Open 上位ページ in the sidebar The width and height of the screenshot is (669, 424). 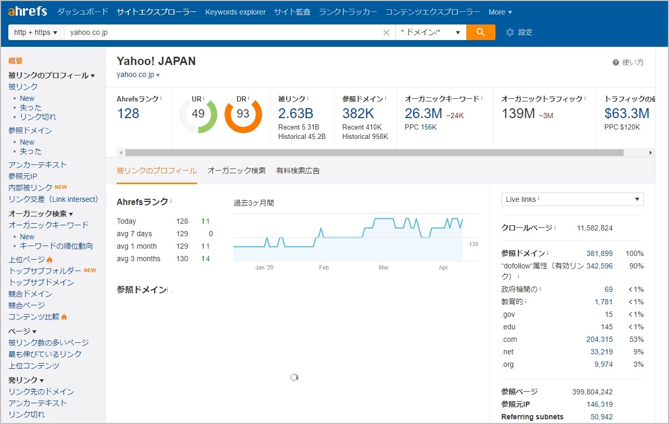(27, 260)
